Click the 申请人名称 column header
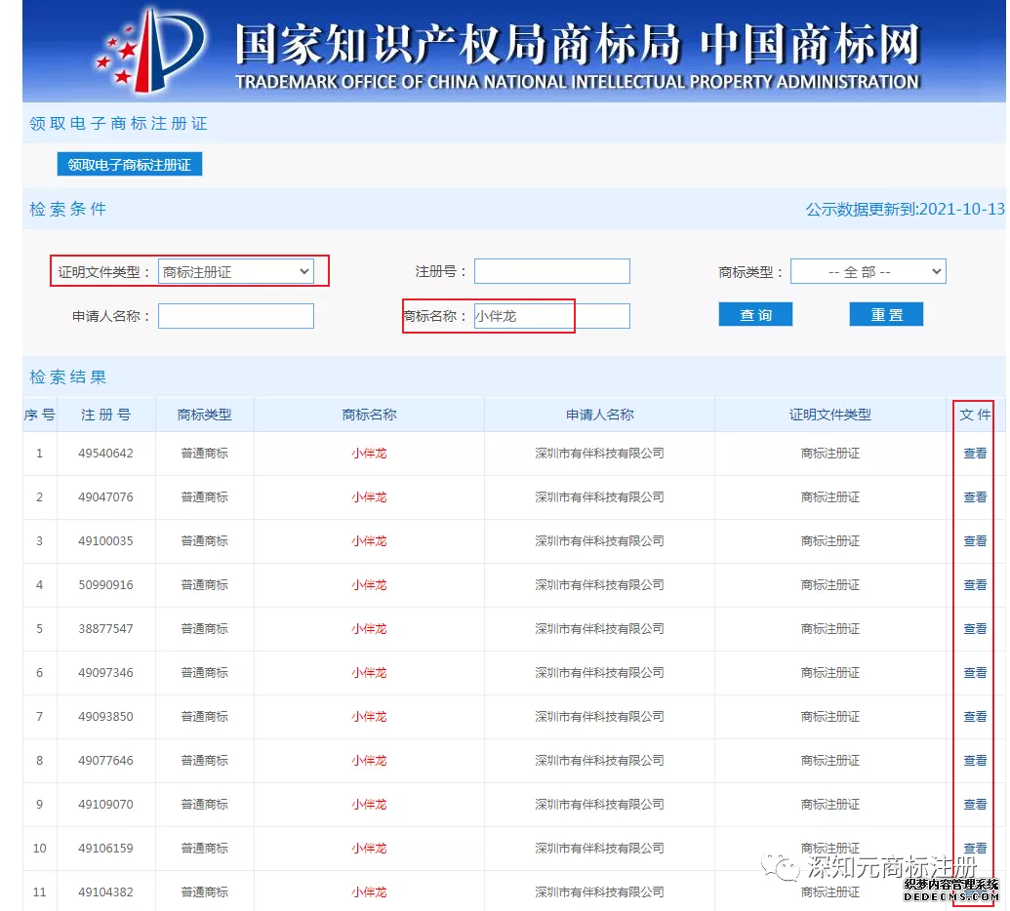 point(600,415)
